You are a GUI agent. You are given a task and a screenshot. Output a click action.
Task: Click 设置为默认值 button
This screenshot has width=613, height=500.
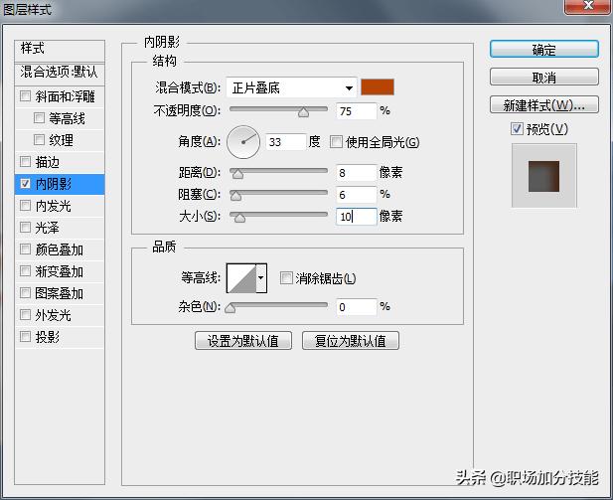point(243,340)
